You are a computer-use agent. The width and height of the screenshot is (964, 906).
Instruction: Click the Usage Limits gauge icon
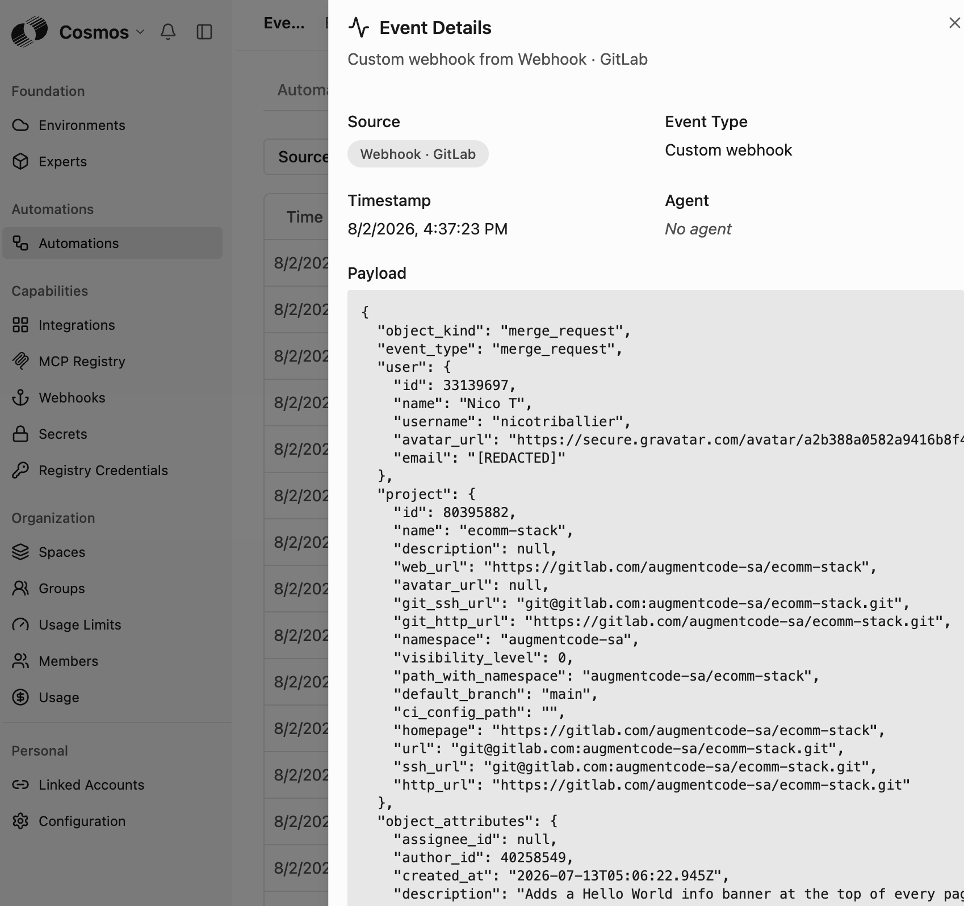[x=20, y=625]
